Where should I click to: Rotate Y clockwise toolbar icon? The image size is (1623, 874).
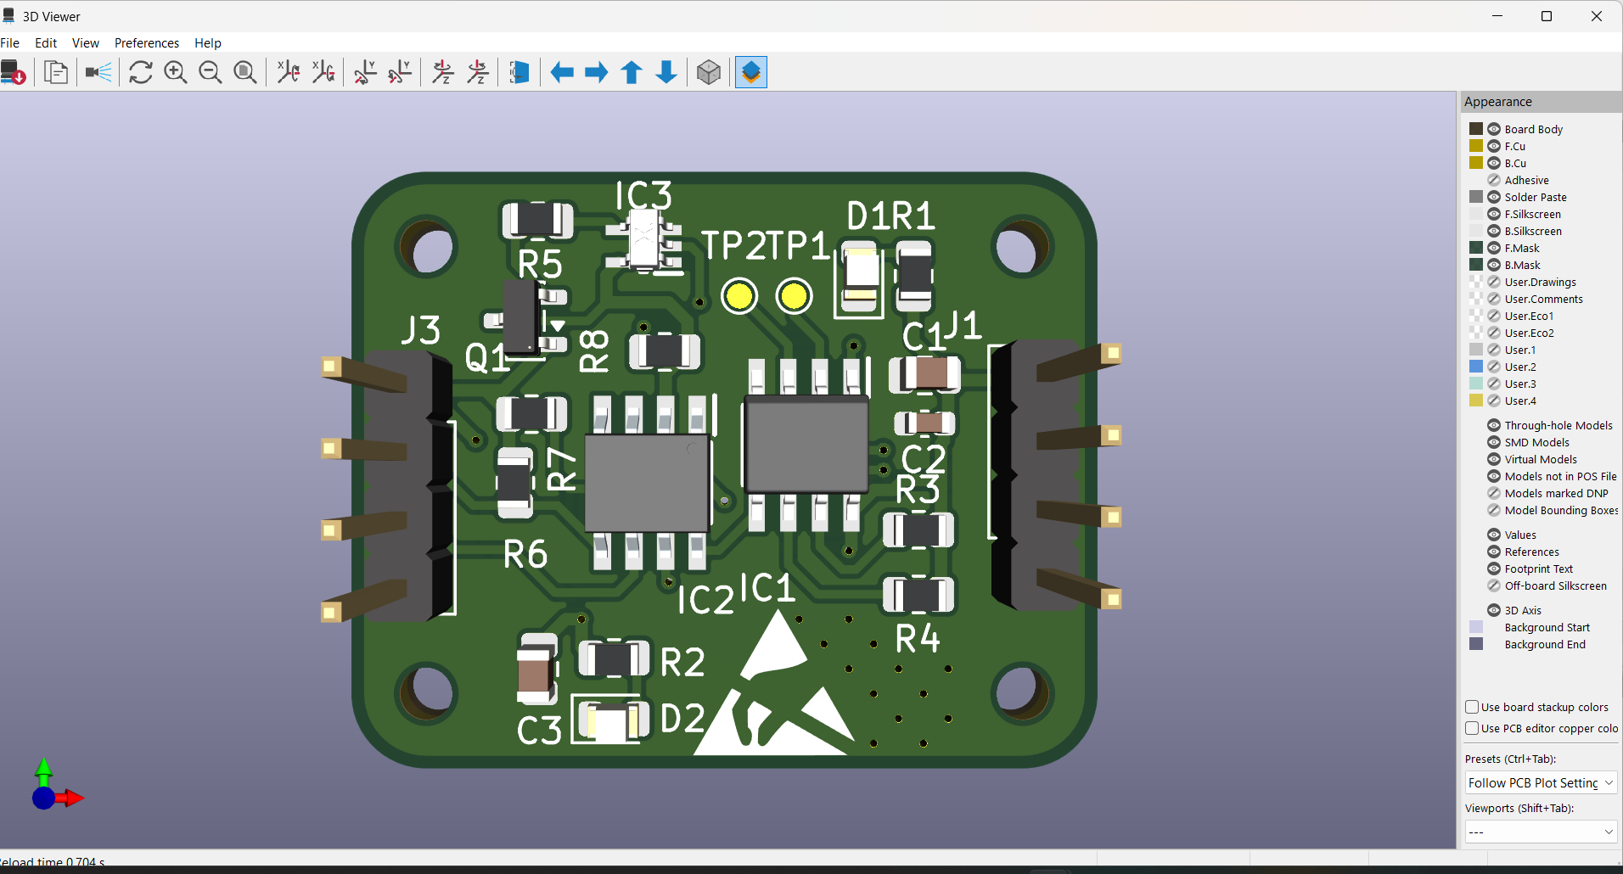pos(366,72)
